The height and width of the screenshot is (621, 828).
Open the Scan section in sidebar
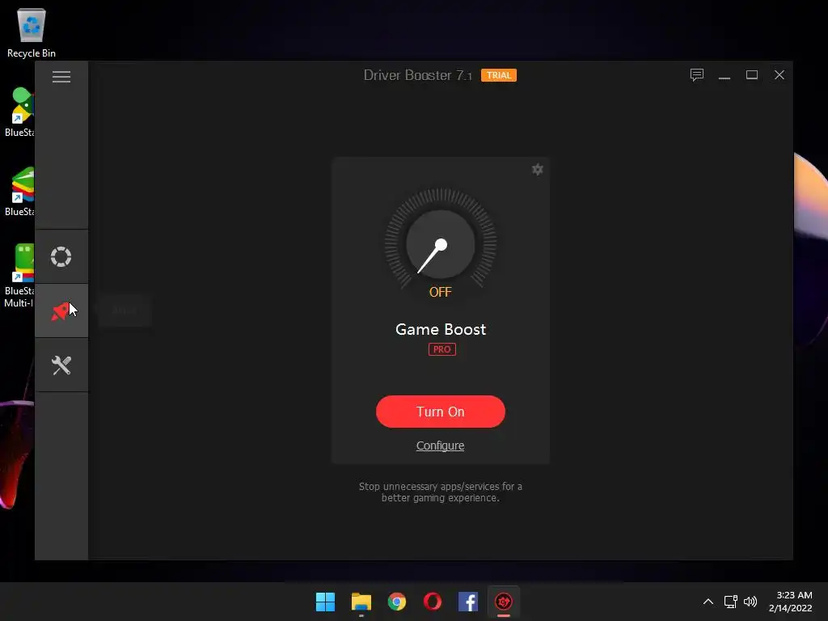[x=61, y=256]
